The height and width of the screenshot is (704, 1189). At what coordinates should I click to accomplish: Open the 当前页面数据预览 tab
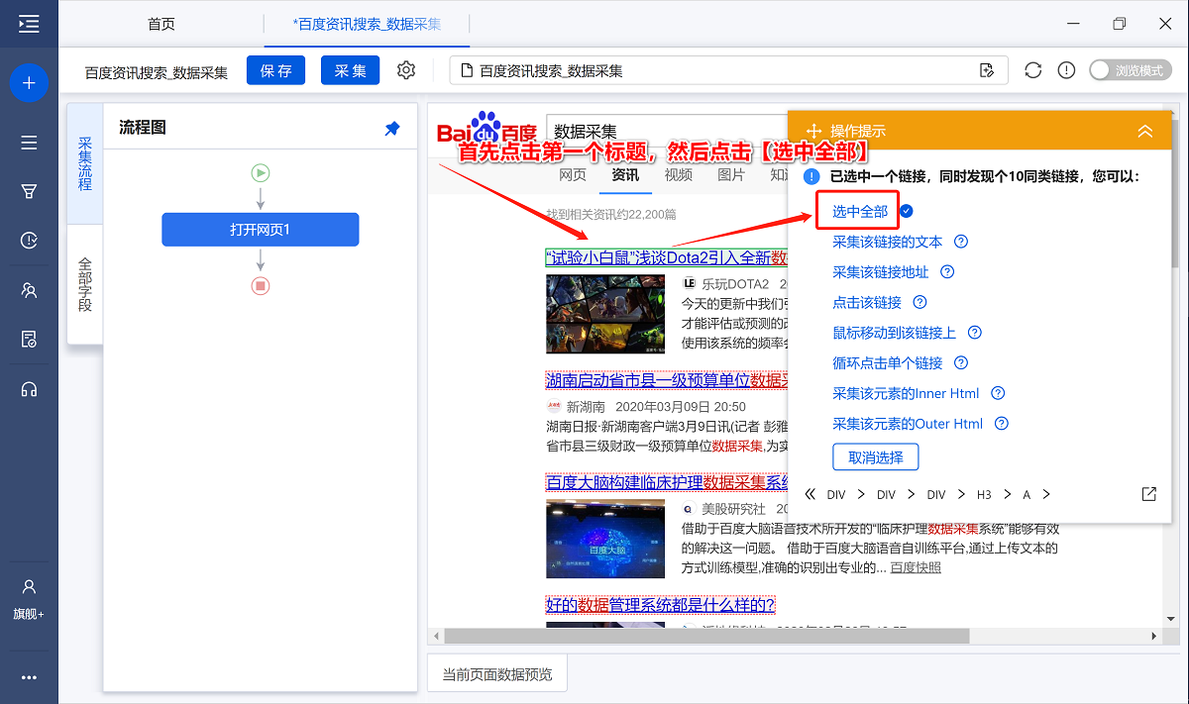(x=496, y=674)
